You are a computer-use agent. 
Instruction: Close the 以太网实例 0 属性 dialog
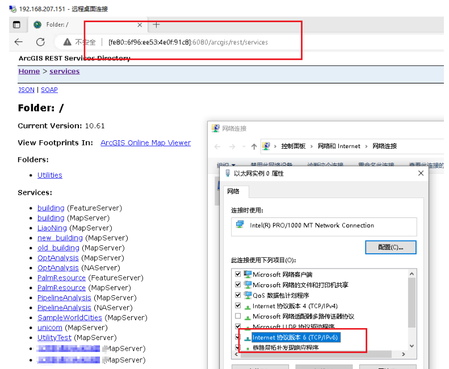coord(421,173)
